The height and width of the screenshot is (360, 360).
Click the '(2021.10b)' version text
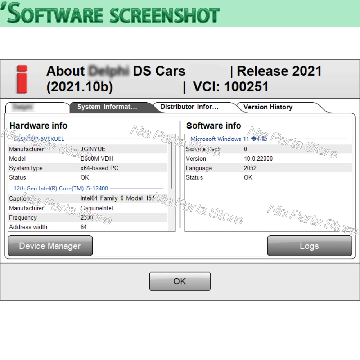(x=80, y=87)
